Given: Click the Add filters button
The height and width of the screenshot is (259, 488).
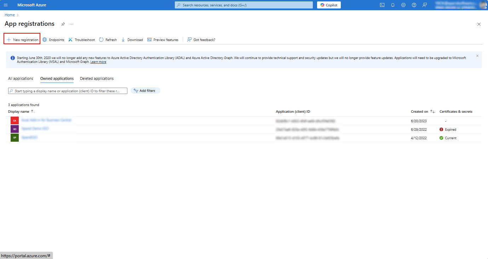Looking at the screenshot, I should (145, 91).
